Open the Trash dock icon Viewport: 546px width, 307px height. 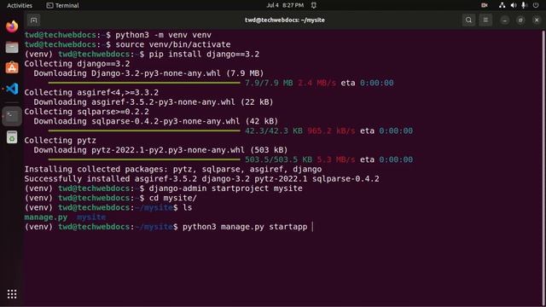[12, 137]
